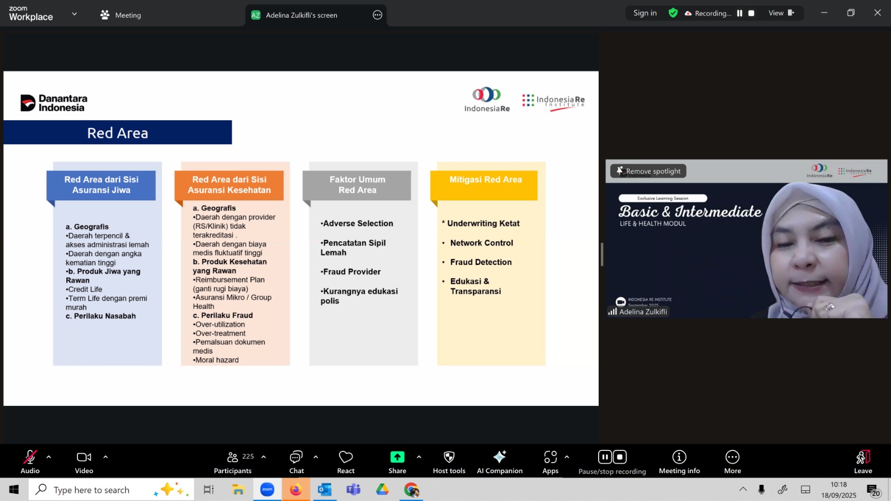
Task: Click the Sign in button
Action: coord(645,13)
